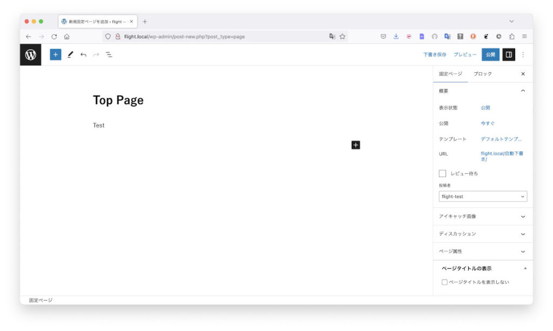Expand the ページ属性 panel

coord(483,251)
